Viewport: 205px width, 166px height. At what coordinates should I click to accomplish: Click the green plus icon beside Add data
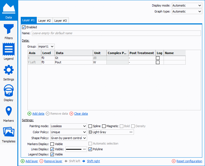click(x=29, y=114)
